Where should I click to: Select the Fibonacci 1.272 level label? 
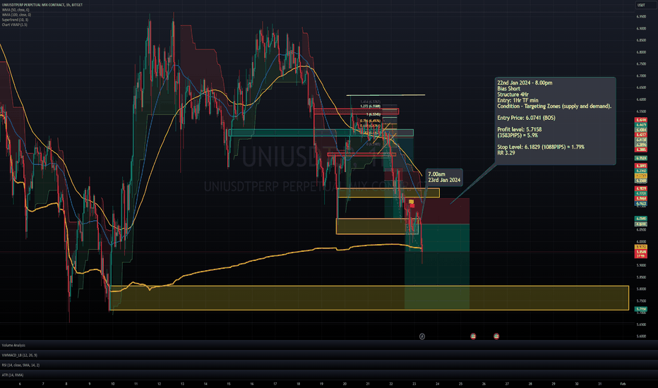coord(370,106)
